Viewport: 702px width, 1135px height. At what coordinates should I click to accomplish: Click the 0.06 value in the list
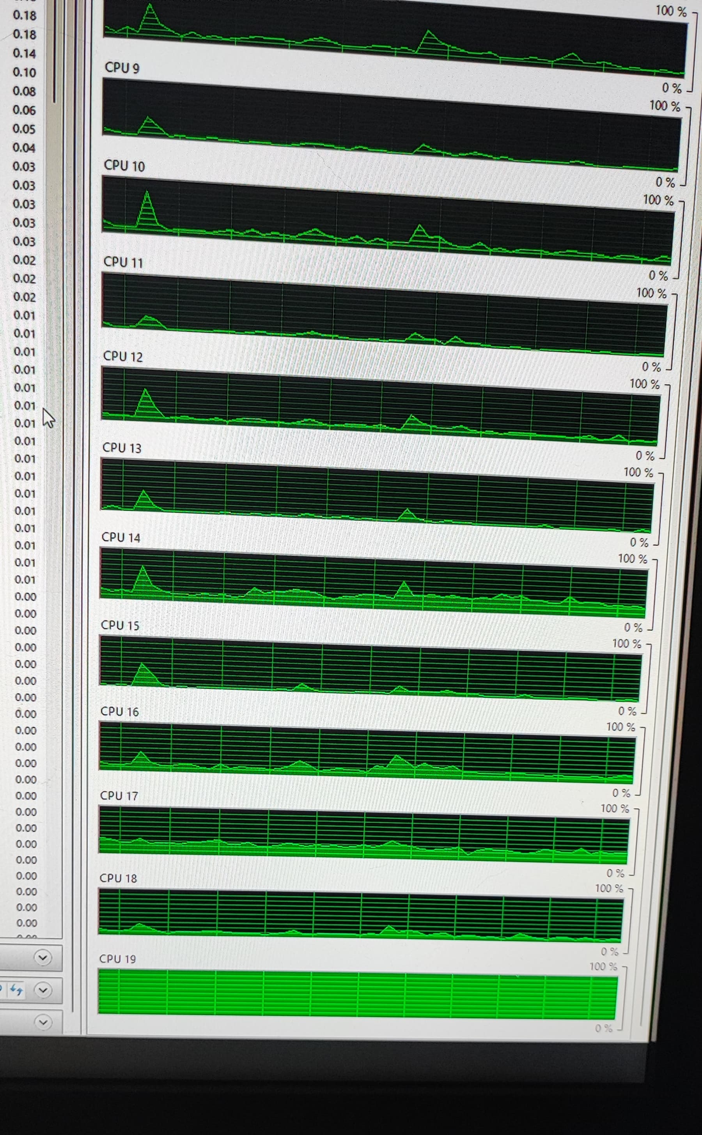24,110
